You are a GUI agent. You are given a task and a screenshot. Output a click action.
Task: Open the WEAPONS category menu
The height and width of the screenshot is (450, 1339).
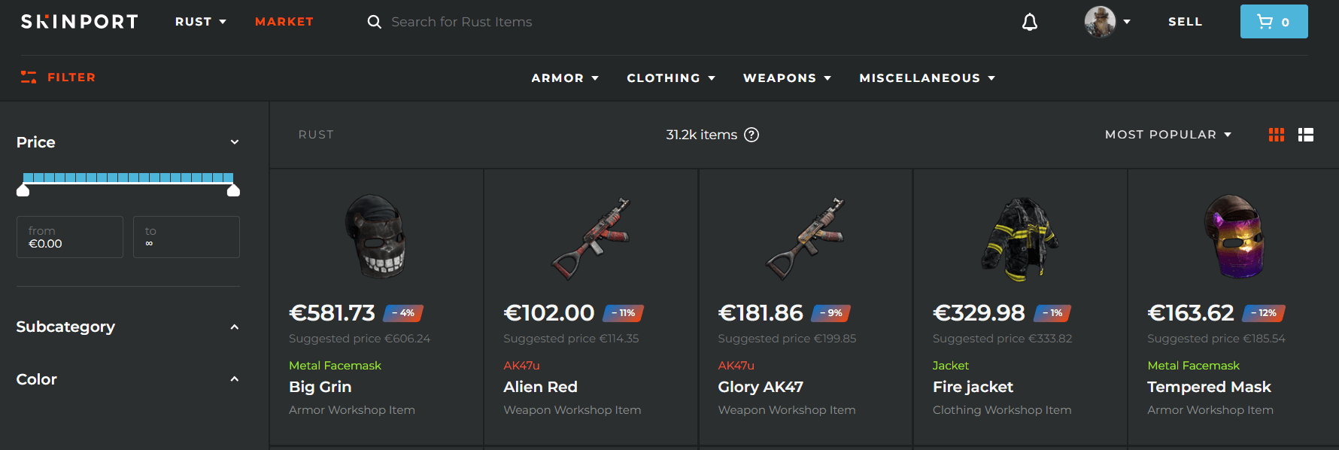click(x=787, y=78)
